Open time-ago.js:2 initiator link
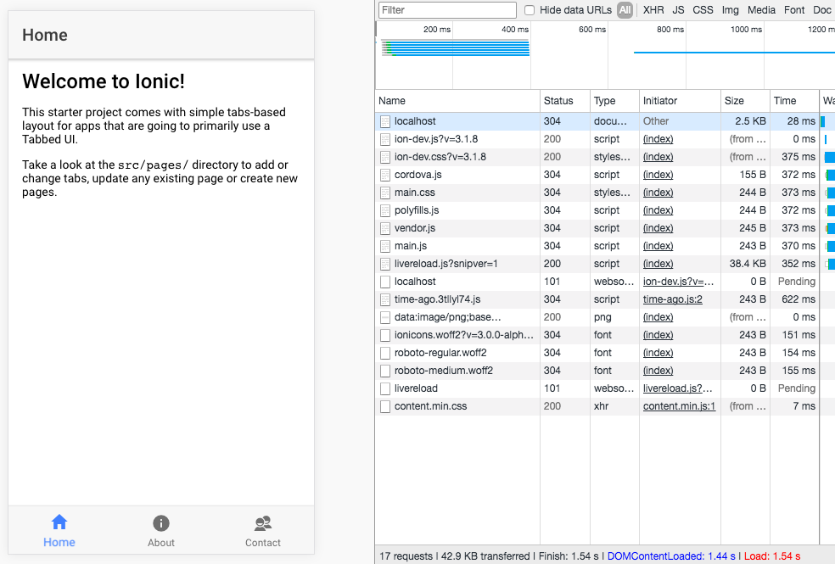 (x=672, y=299)
